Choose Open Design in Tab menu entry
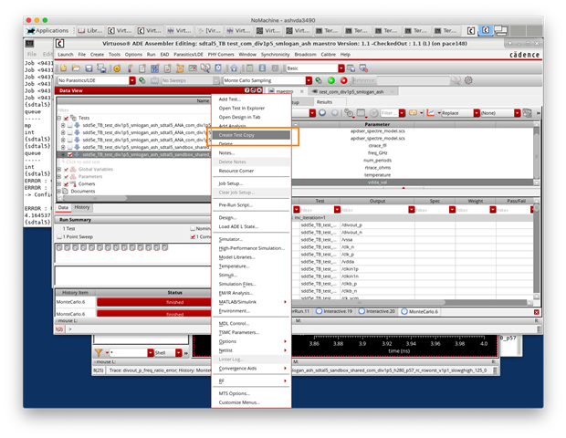The image size is (566, 438). (x=239, y=117)
